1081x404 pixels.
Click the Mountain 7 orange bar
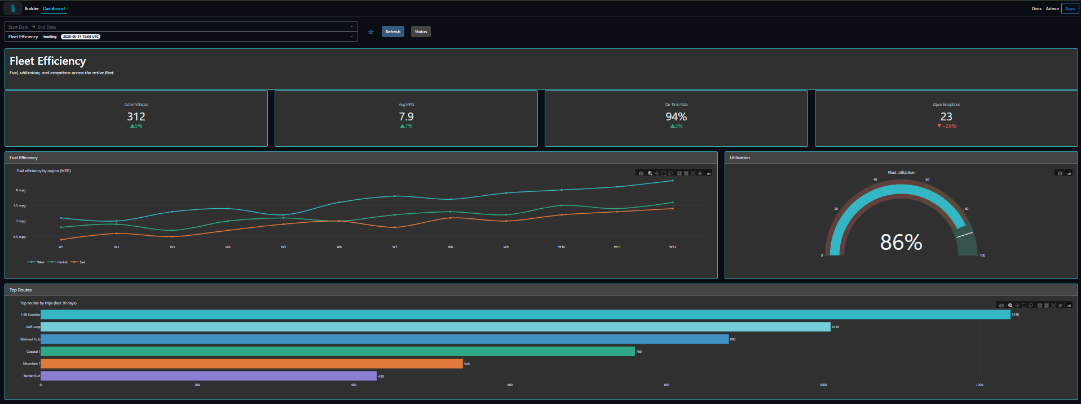point(252,364)
